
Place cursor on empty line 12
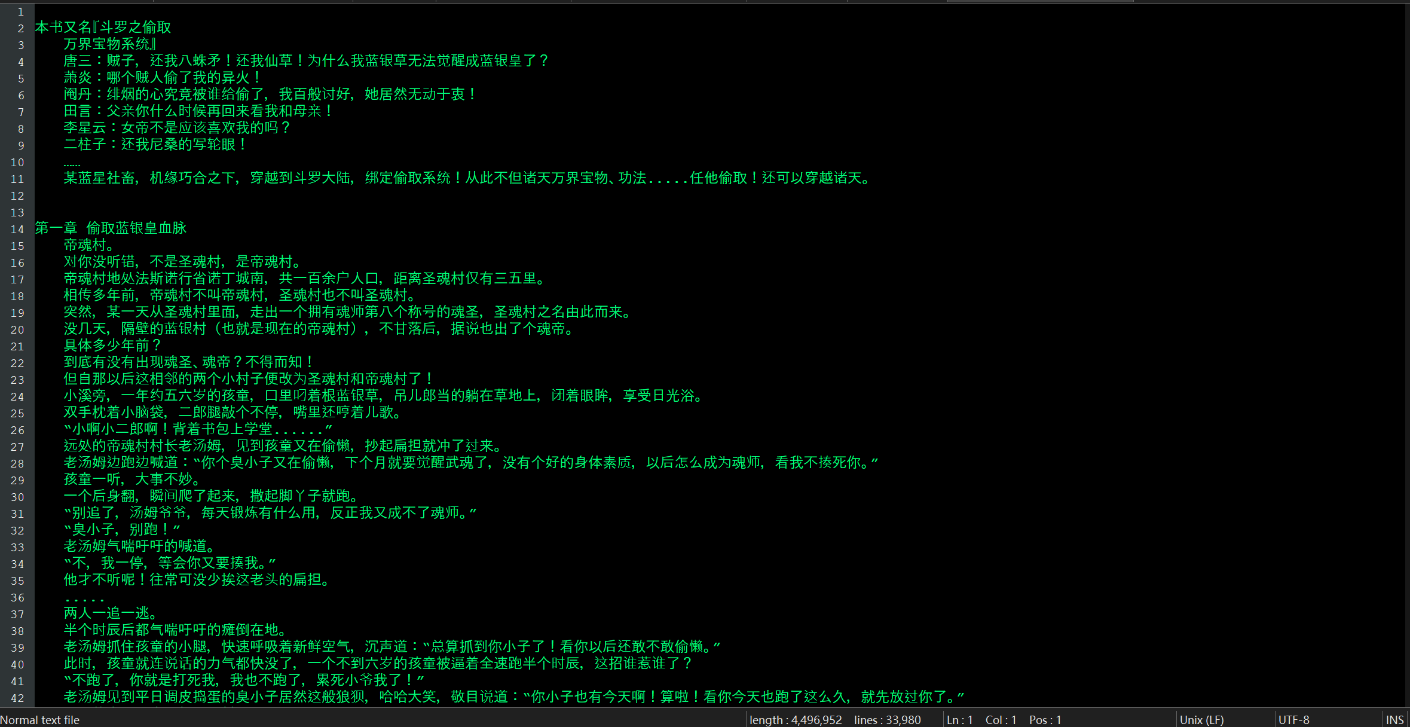[239, 196]
